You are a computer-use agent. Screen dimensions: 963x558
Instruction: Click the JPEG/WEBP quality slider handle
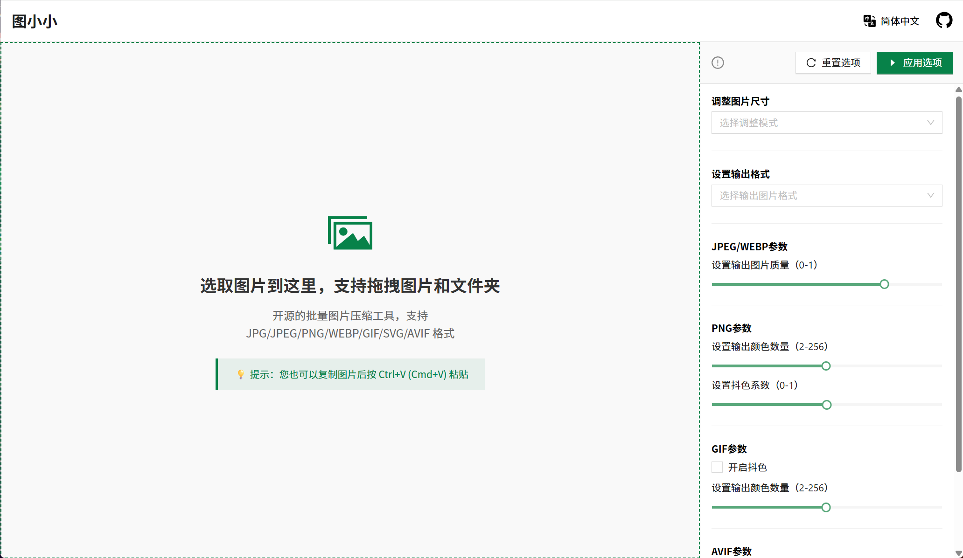coord(884,284)
